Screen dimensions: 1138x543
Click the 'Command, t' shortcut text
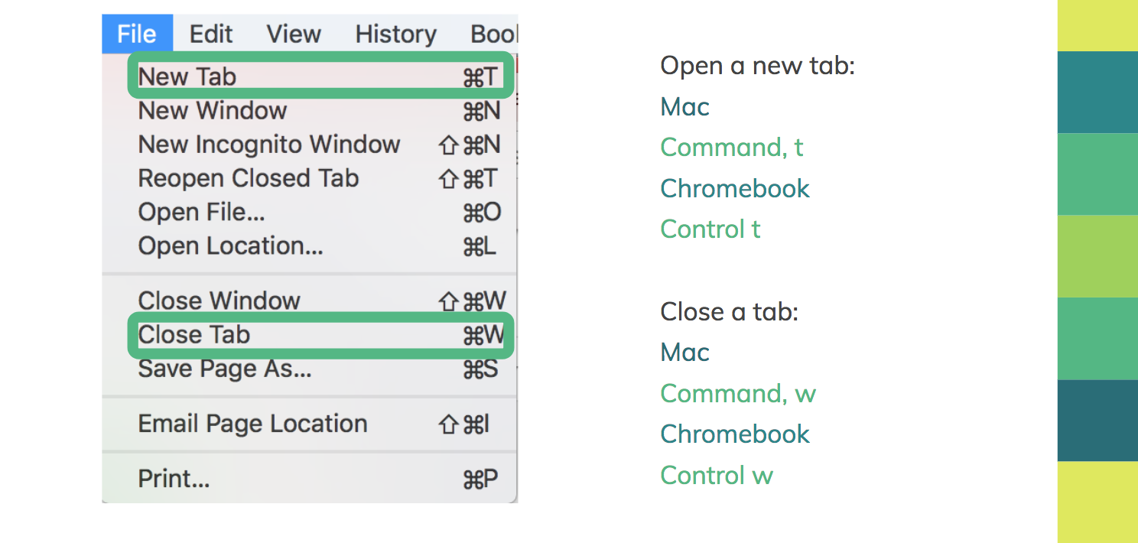pyautogui.click(x=732, y=147)
